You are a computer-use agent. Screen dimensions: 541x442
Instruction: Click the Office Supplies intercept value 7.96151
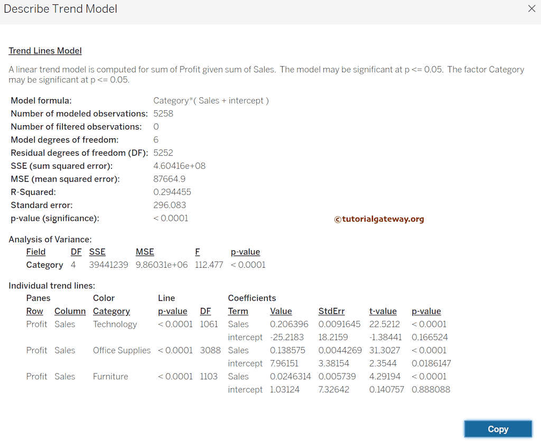point(284,363)
